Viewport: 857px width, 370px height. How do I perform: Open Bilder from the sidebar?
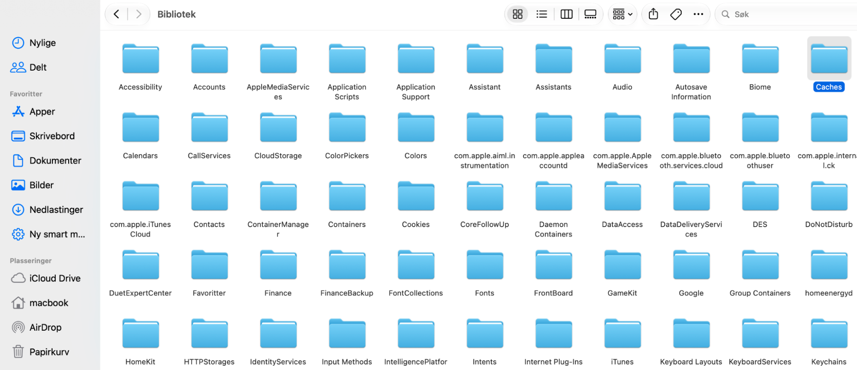click(50, 185)
